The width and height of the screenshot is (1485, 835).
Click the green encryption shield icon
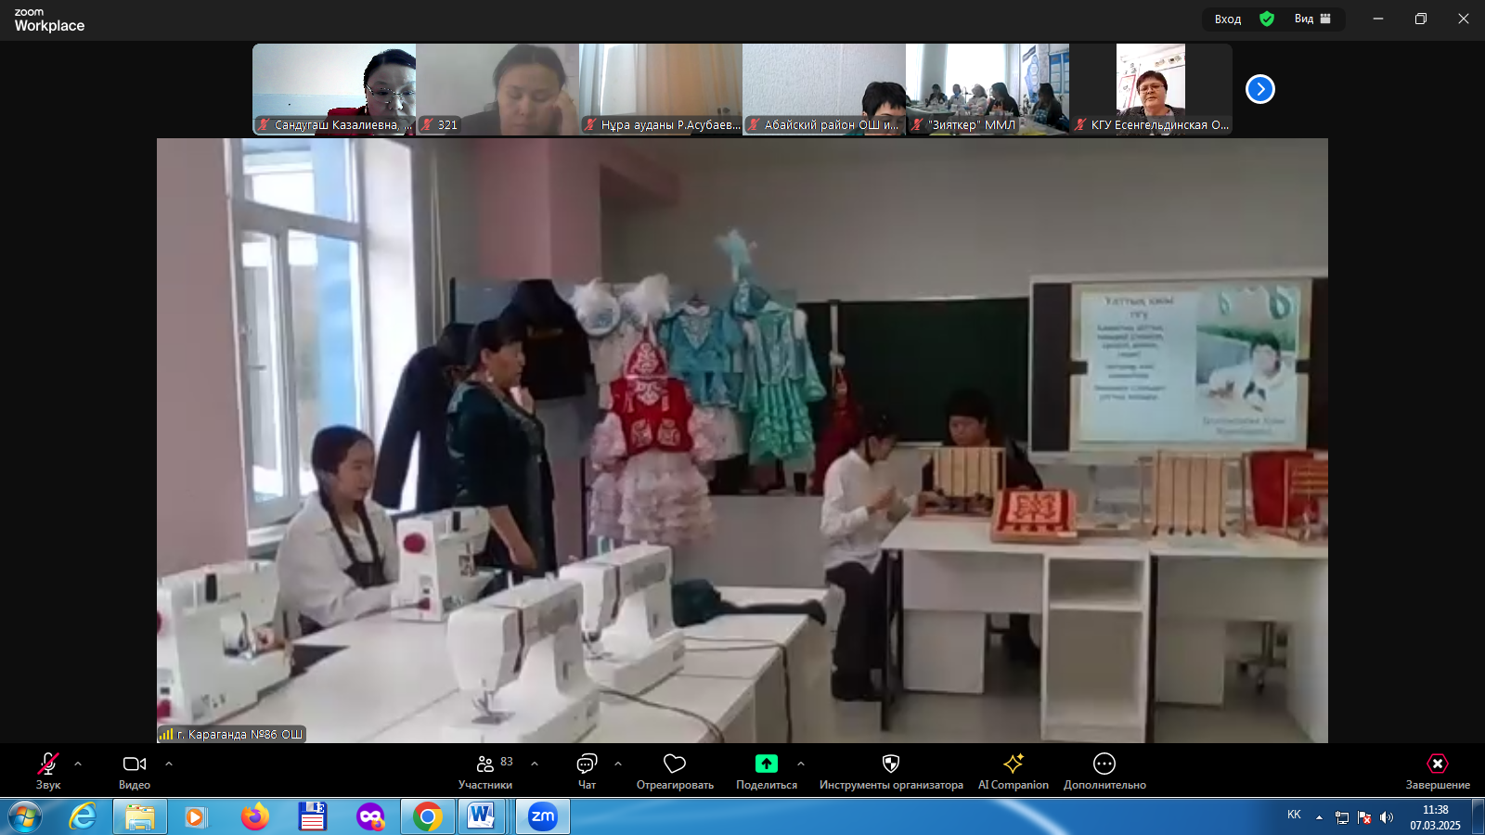(x=1267, y=19)
